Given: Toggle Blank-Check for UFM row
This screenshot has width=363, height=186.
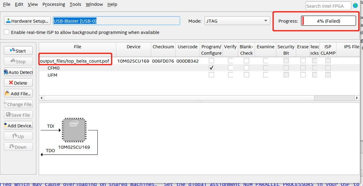Looking at the screenshot, I should [x=246, y=75].
